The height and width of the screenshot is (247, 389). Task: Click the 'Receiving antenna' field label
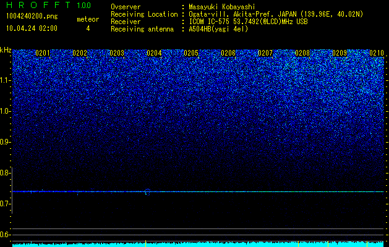pyautogui.click(x=142, y=29)
